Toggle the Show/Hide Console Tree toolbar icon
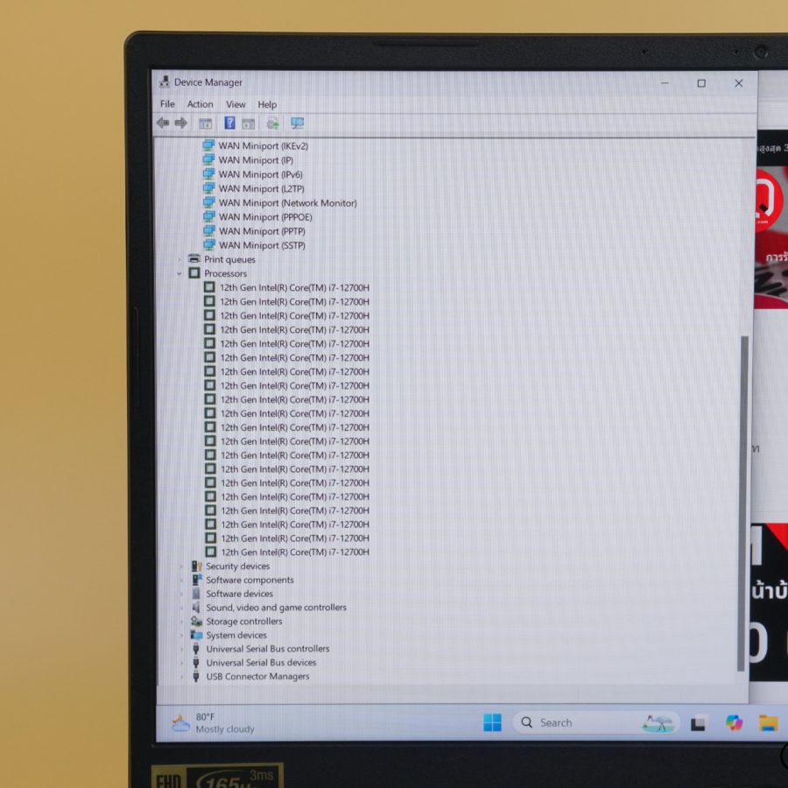This screenshot has height=788, width=788. click(x=206, y=123)
